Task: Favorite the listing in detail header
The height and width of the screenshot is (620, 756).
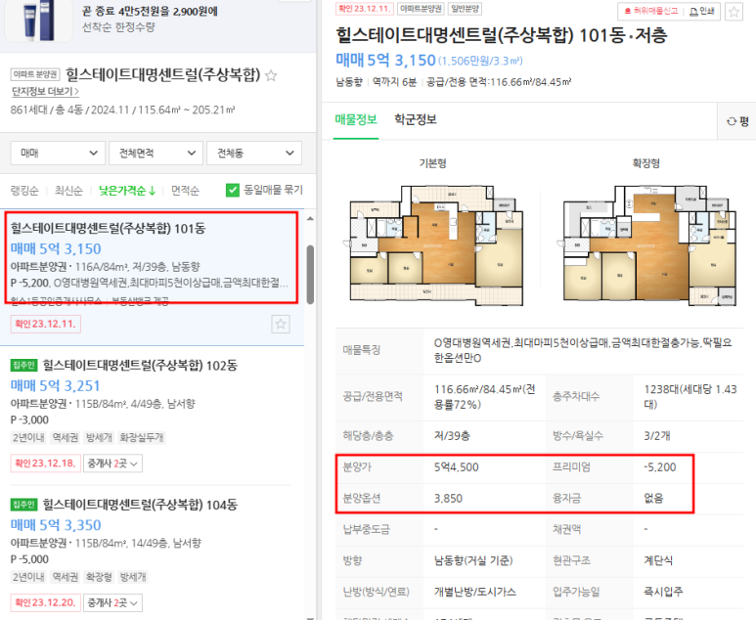Action: tap(734, 12)
